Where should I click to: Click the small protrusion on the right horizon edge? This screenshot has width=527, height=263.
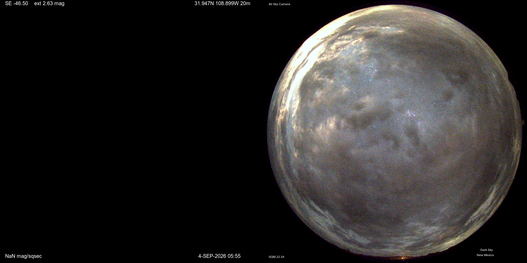coord(523,123)
